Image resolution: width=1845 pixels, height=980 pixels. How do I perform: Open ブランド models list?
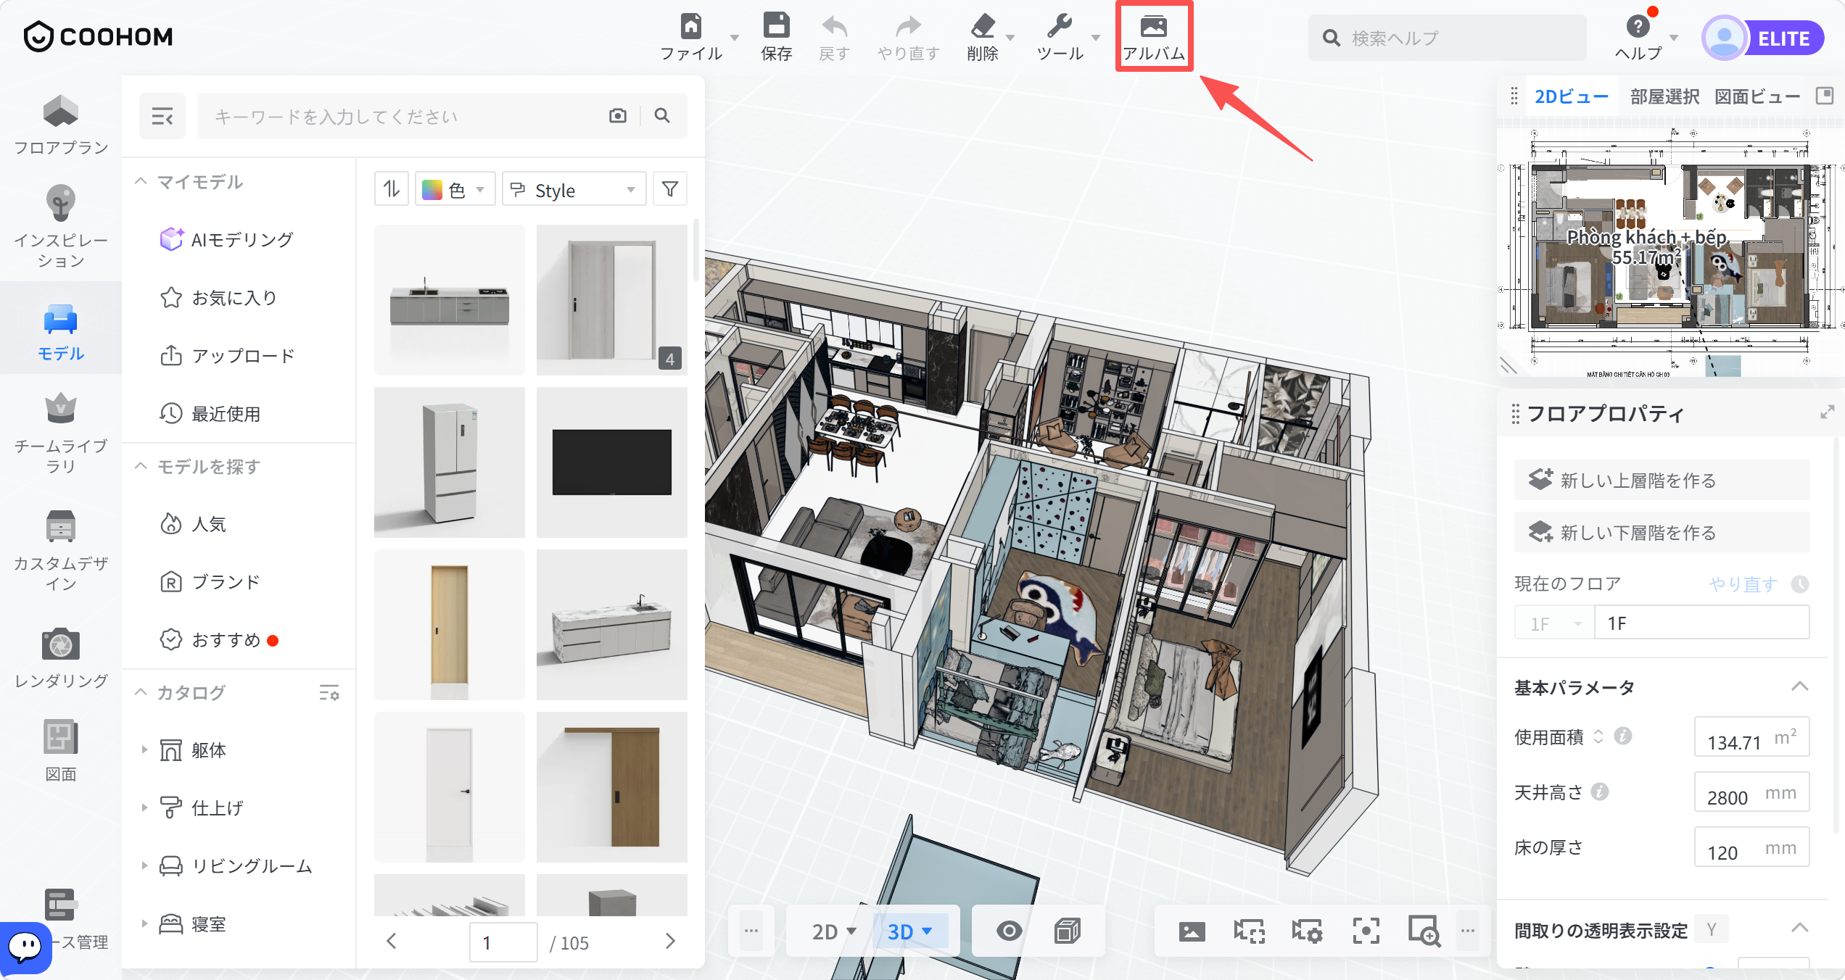[210, 581]
